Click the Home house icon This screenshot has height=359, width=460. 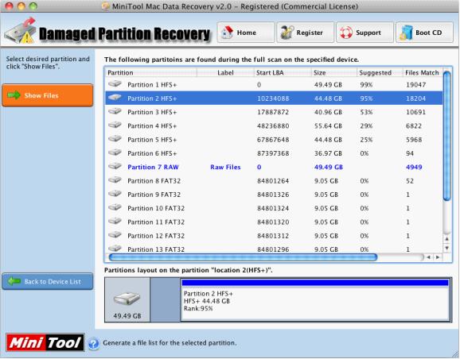click(227, 33)
